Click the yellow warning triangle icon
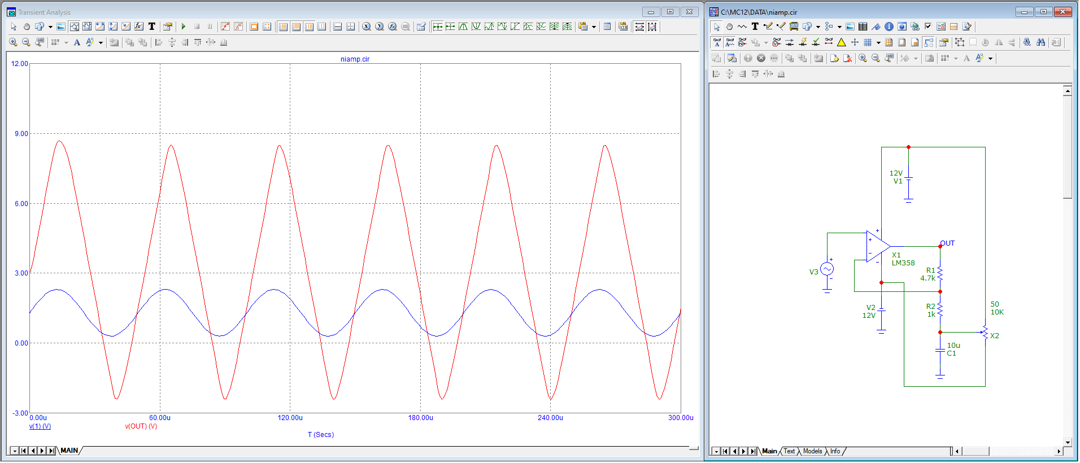Screen dimensions: 1080x463 [842, 42]
